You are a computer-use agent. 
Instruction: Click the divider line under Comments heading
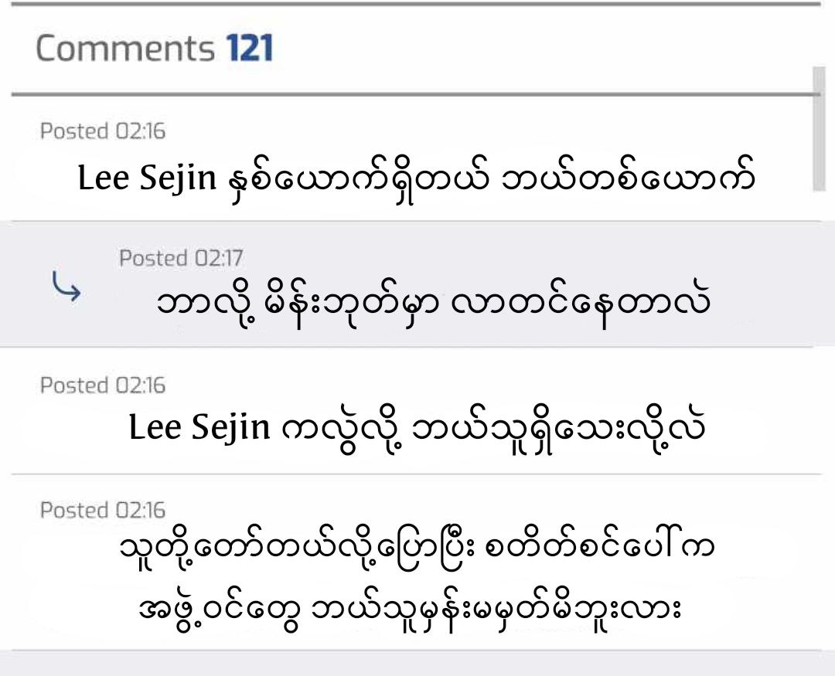coord(416,95)
